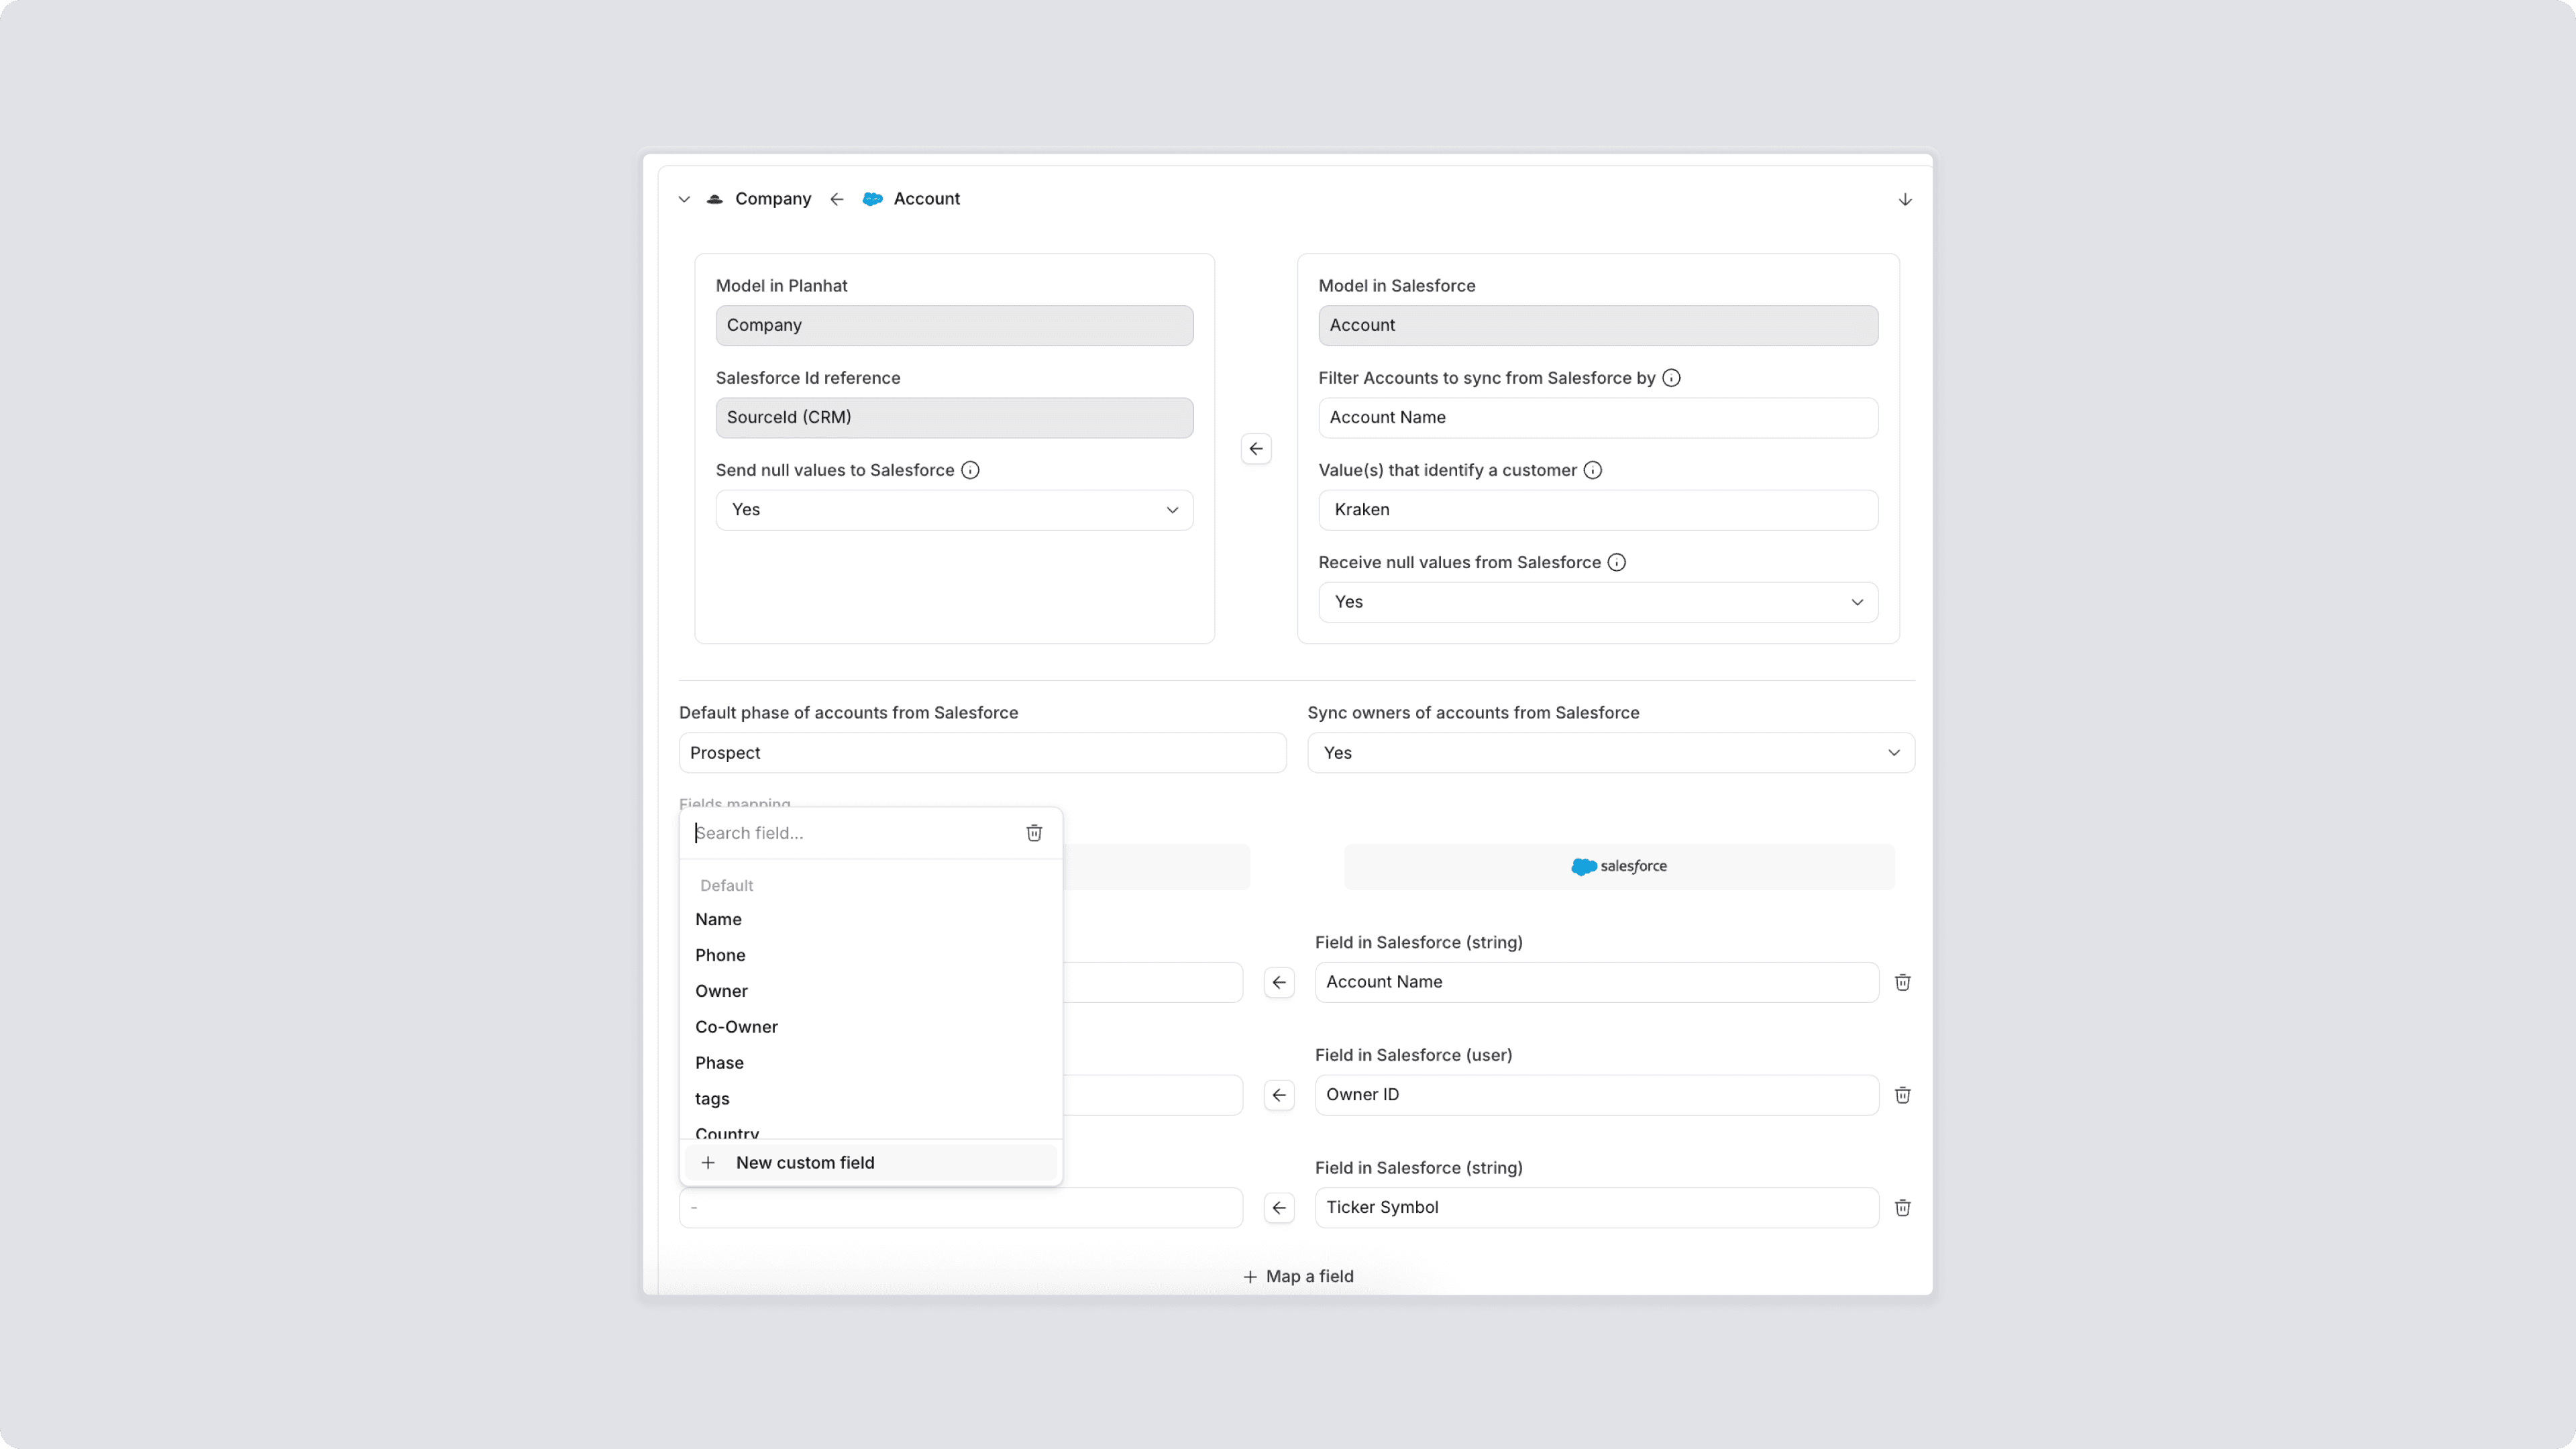The width and height of the screenshot is (2576, 1449).
Task: Collapse the Company Account section chevron
Action: [x=684, y=199]
